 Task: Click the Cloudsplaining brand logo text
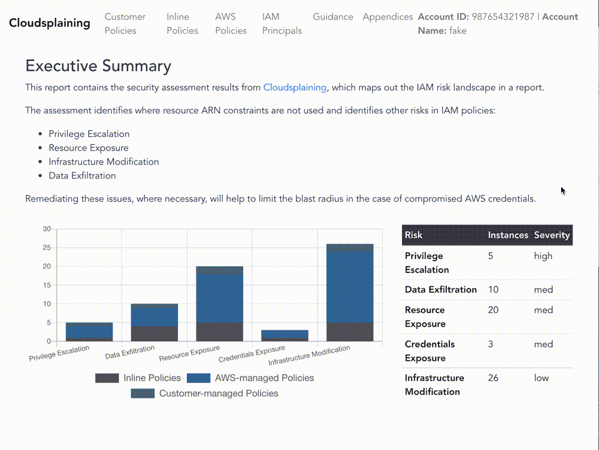point(50,23)
